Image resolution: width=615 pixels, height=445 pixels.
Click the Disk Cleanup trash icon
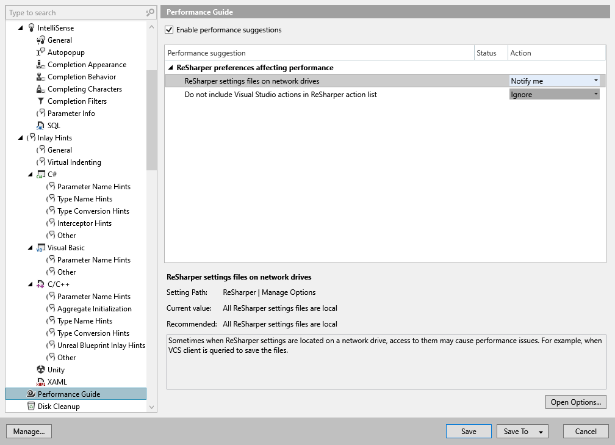(x=31, y=406)
